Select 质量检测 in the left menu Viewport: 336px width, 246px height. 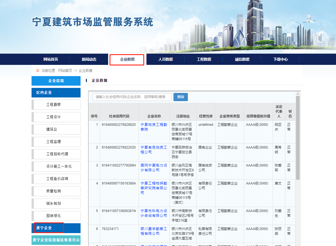[54, 191]
